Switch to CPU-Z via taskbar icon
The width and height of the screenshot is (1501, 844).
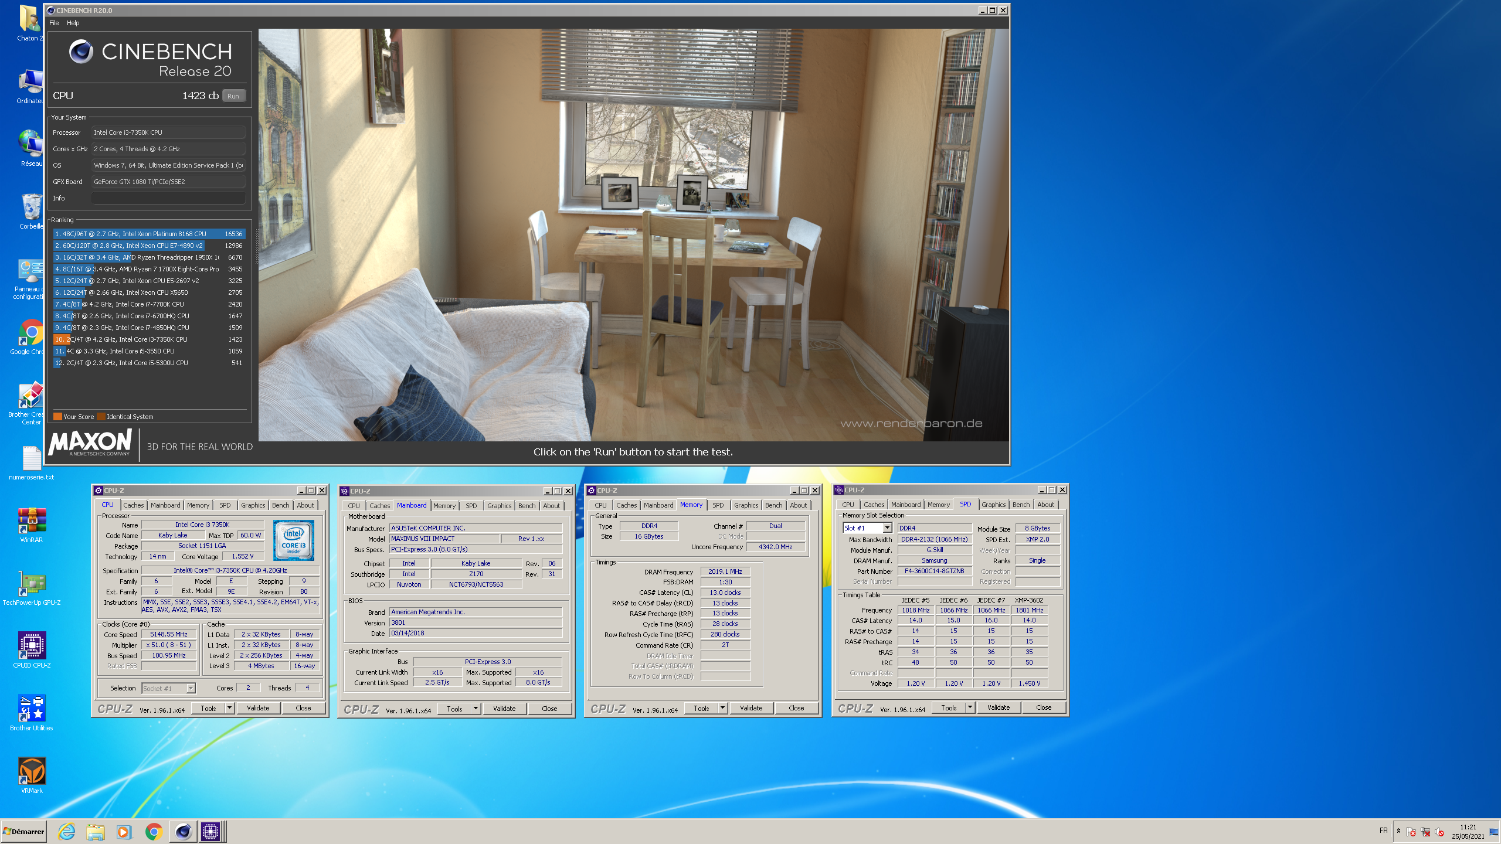point(210,831)
